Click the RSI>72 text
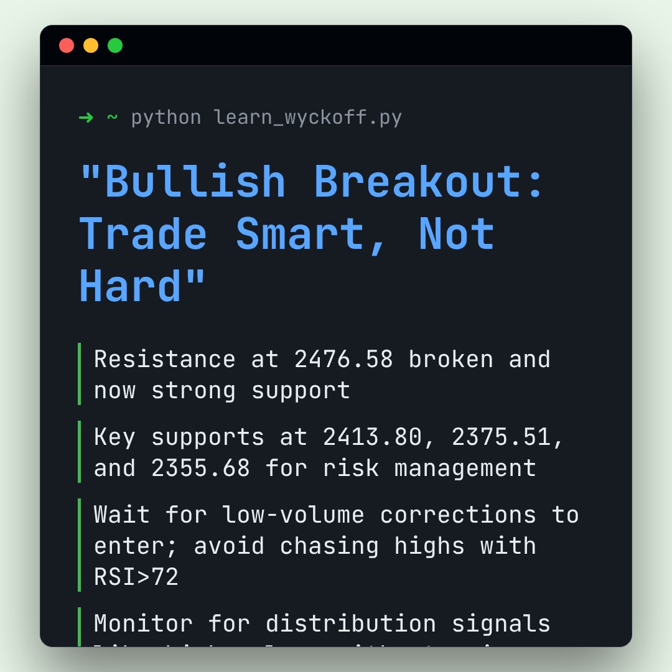 pyautogui.click(x=136, y=577)
